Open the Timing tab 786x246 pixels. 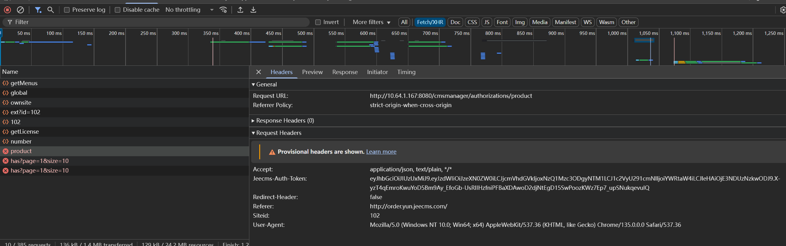pos(406,72)
